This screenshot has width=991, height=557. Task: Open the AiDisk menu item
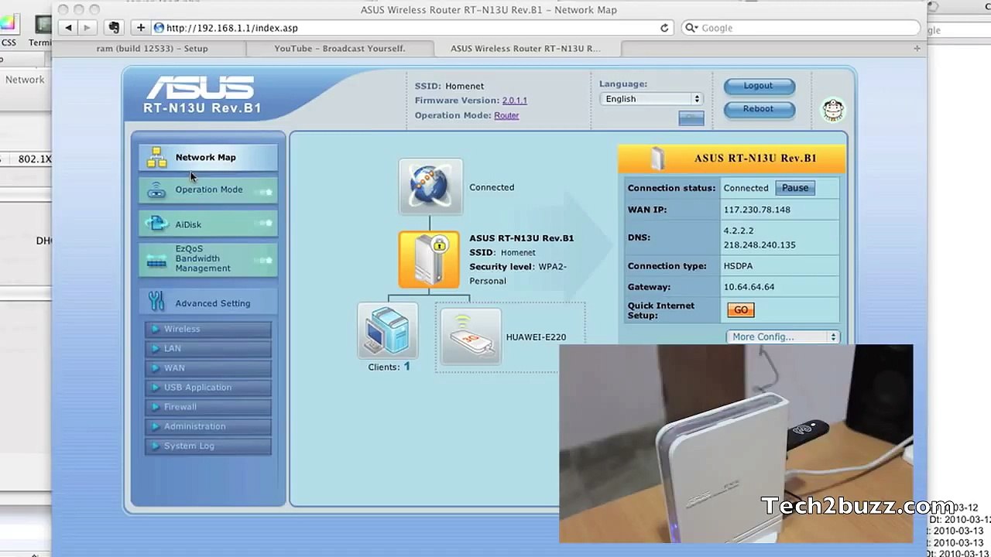pyautogui.click(x=207, y=224)
